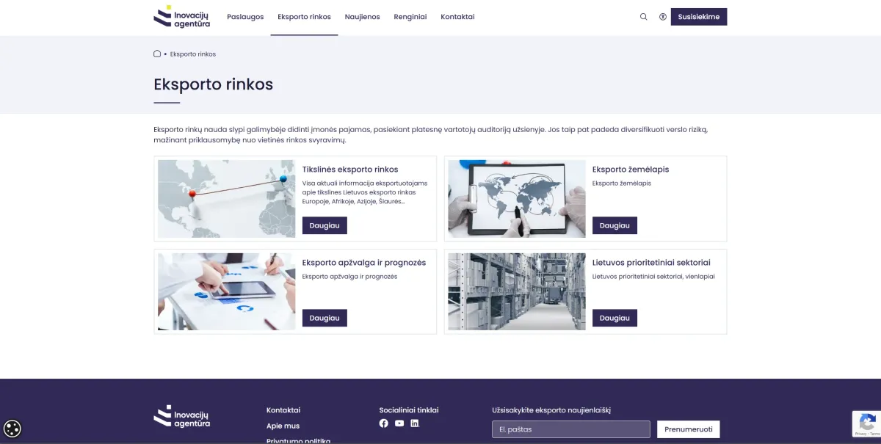Click the Inovacijų agentūra header logo
881x444 pixels.
pos(182,17)
